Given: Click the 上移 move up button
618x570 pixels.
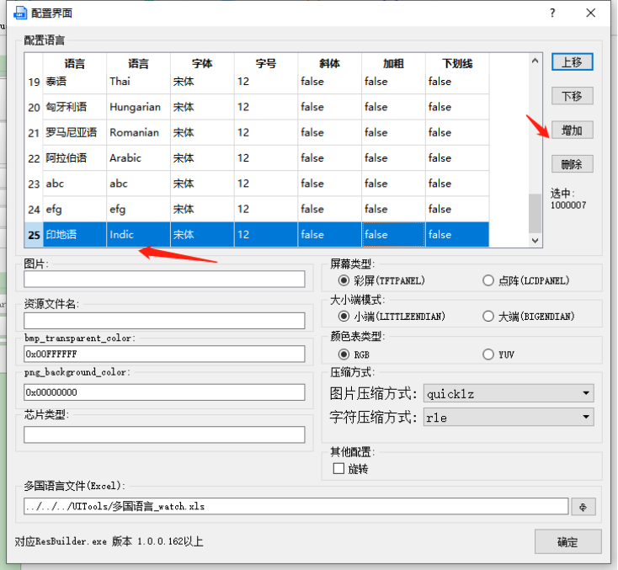Looking at the screenshot, I should [572, 62].
